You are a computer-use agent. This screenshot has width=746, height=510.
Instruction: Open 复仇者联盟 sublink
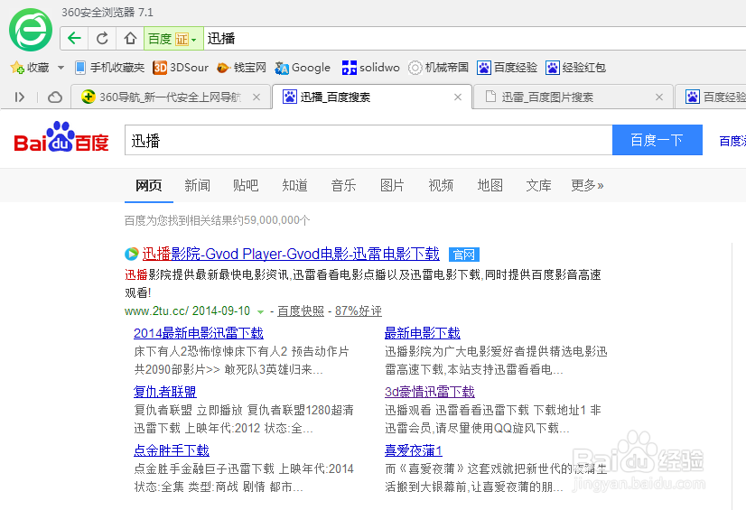coord(165,392)
